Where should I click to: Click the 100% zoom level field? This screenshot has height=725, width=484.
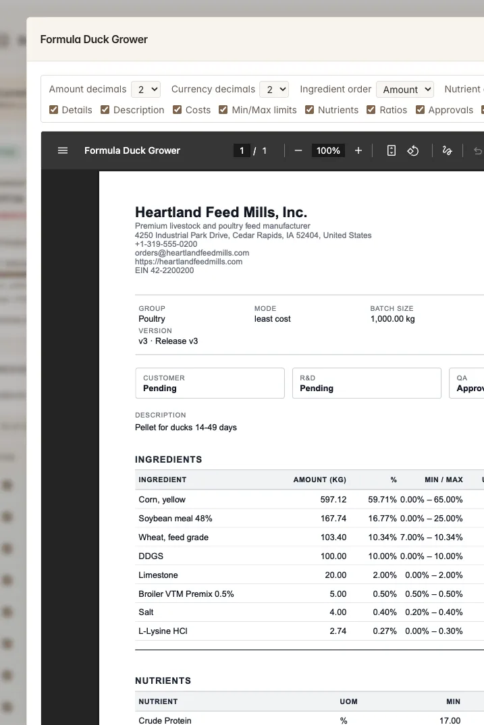tap(328, 151)
